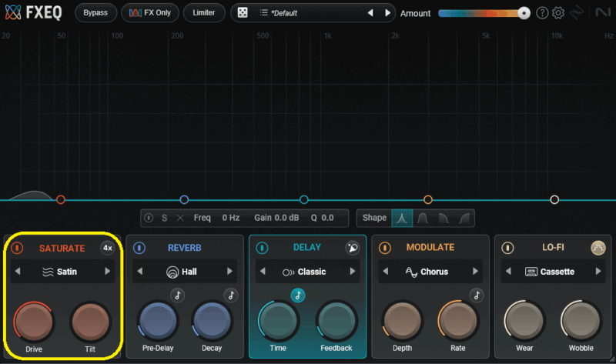Open the settings gear icon
Image resolution: width=616 pixels, height=364 pixels.
558,13
